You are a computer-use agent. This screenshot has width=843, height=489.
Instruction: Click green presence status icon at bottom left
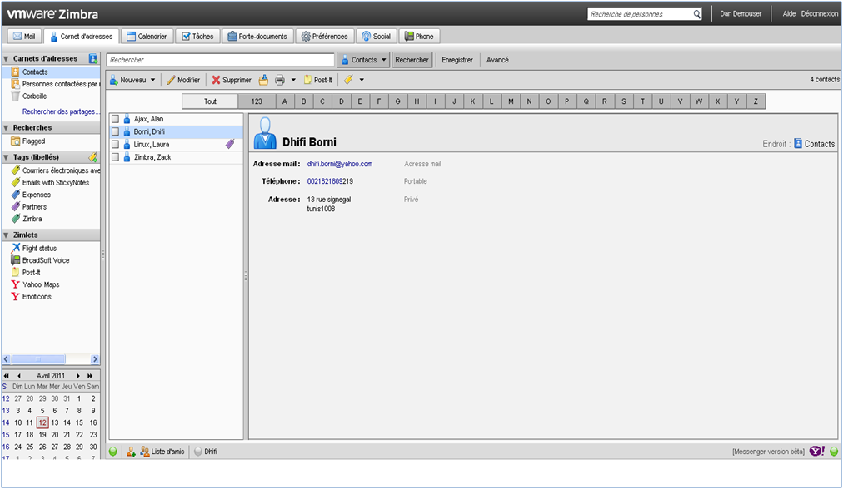(x=113, y=452)
